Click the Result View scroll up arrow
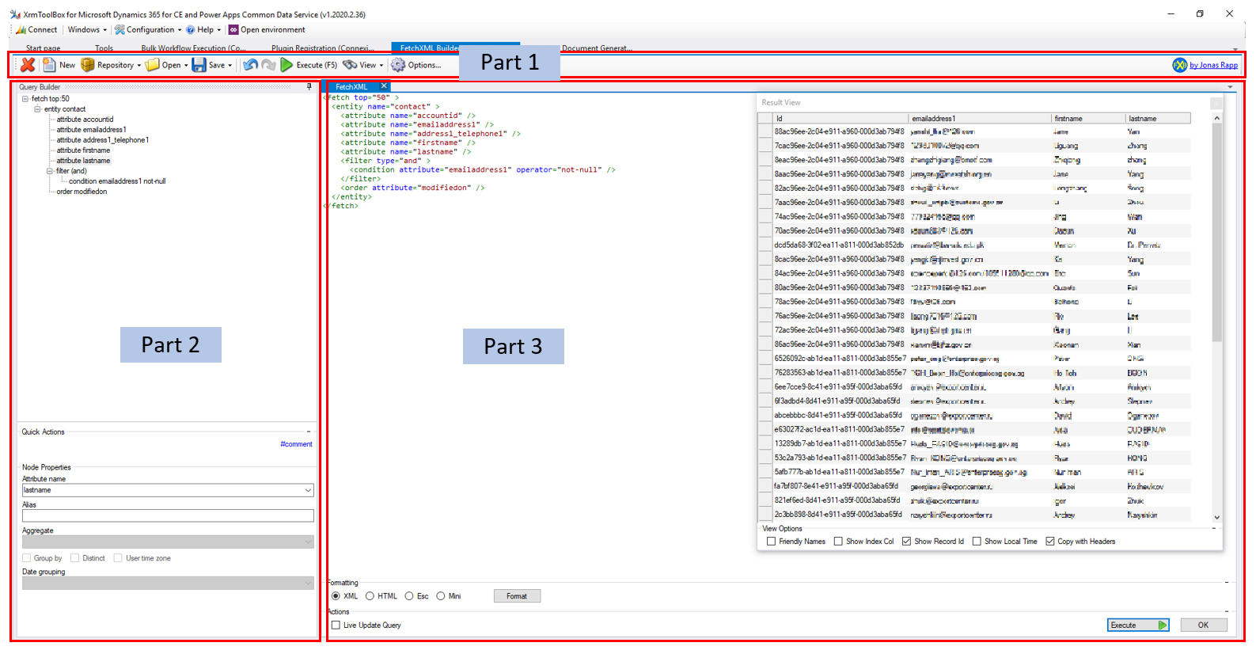The height and width of the screenshot is (654, 1256). [1216, 118]
